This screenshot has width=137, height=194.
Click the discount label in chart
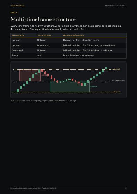click(93, 86)
